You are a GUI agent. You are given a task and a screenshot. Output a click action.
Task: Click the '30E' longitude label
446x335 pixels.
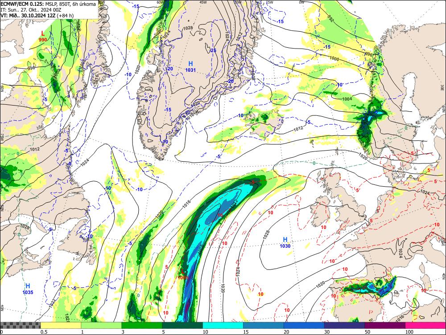(442, 87)
